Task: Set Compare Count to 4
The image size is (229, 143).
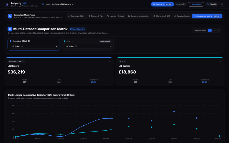Action: [219, 30]
